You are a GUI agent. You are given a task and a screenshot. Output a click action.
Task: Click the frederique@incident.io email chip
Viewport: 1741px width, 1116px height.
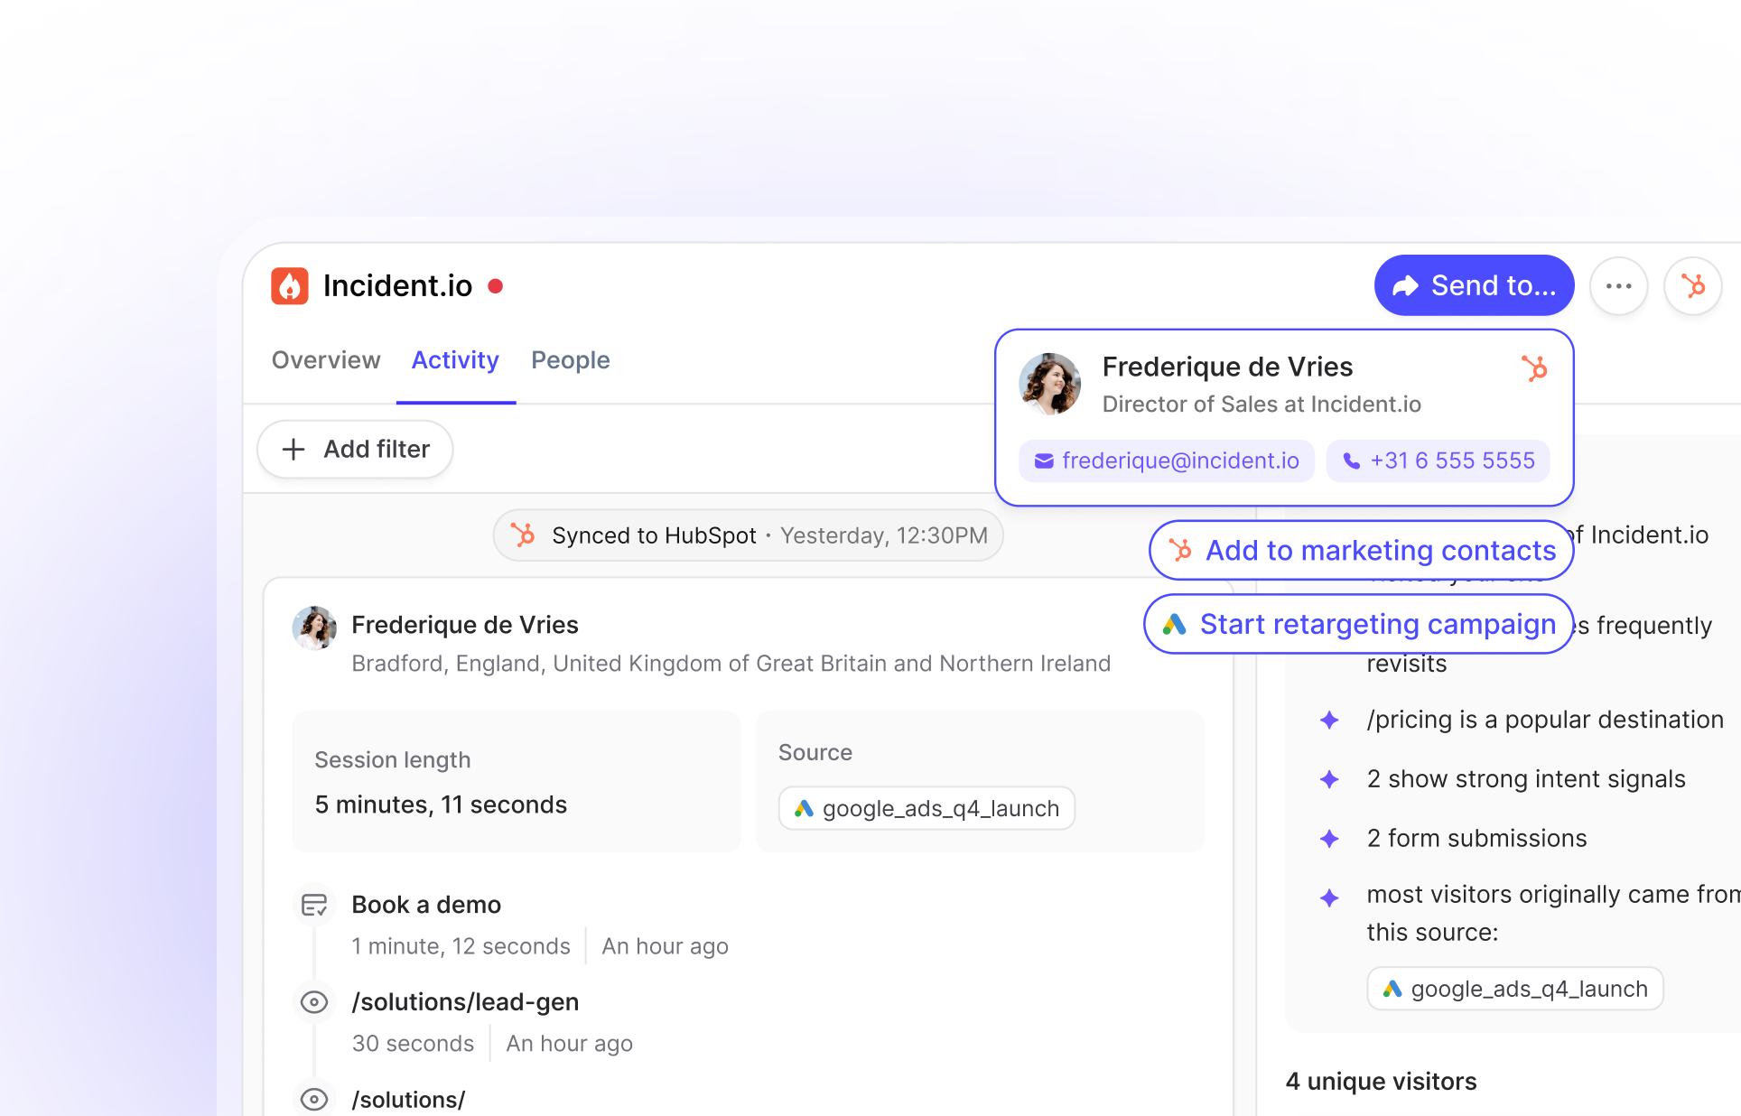pyautogui.click(x=1167, y=461)
